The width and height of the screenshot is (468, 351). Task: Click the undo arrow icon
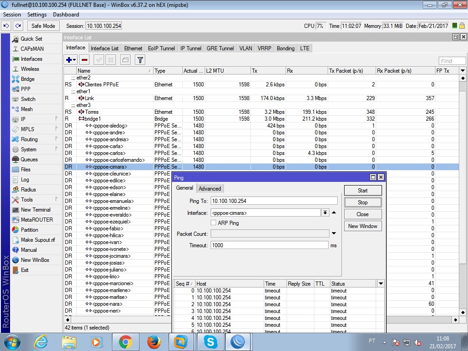(6, 26)
